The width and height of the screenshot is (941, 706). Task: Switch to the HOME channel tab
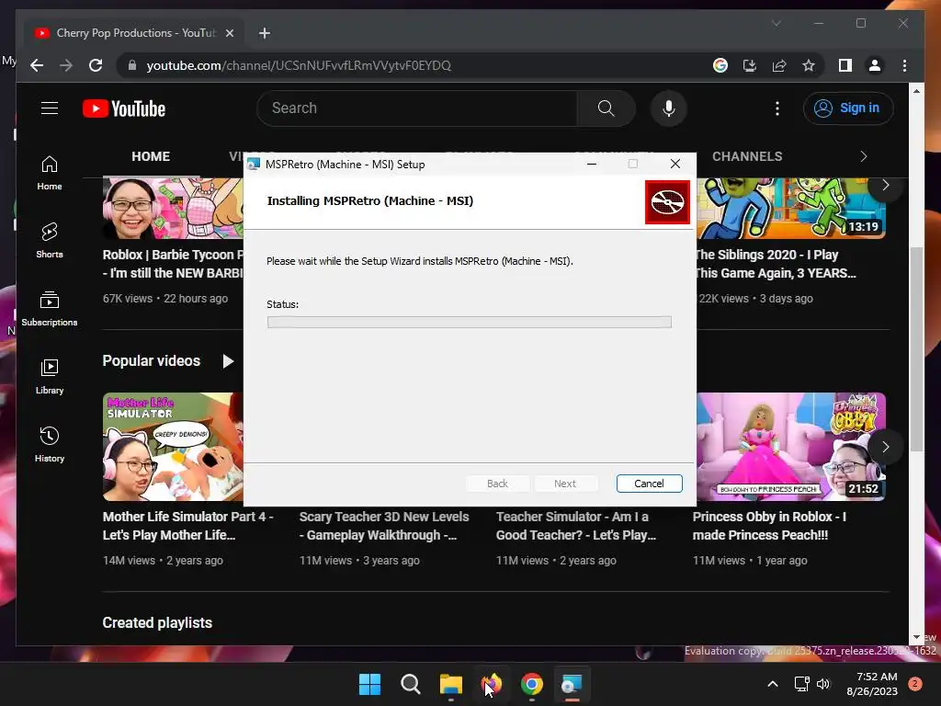pyautogui.click(x=151, y=156)
